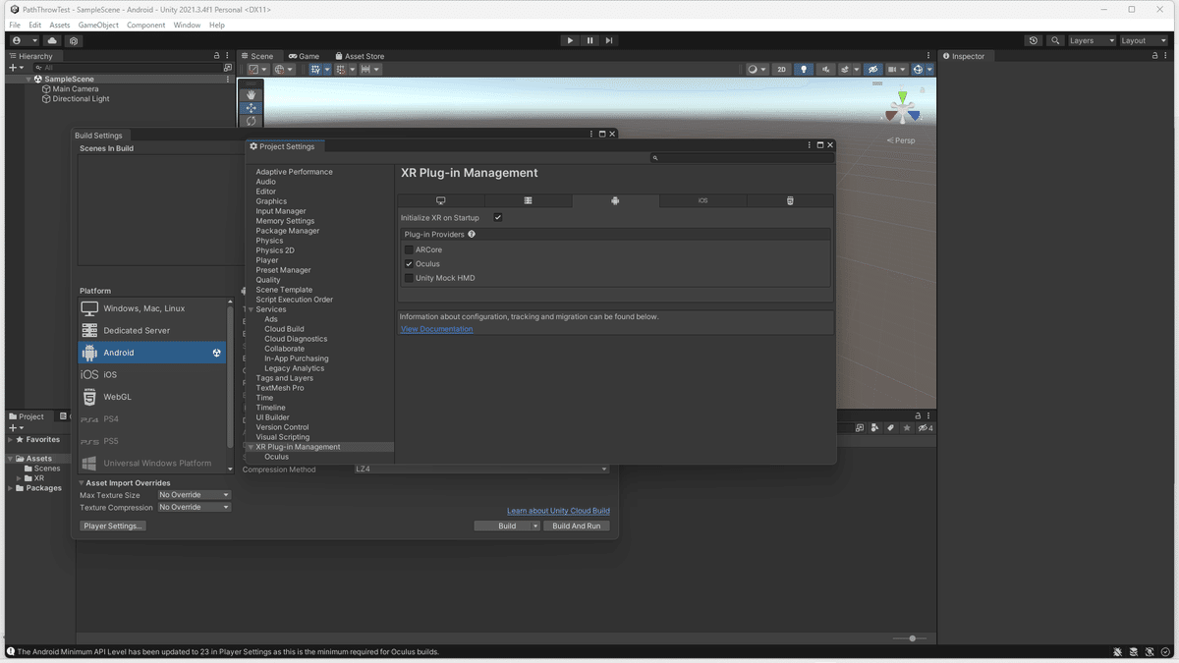Open Player Settings button
Screen dimensions: 1179x663
point(113,526)
